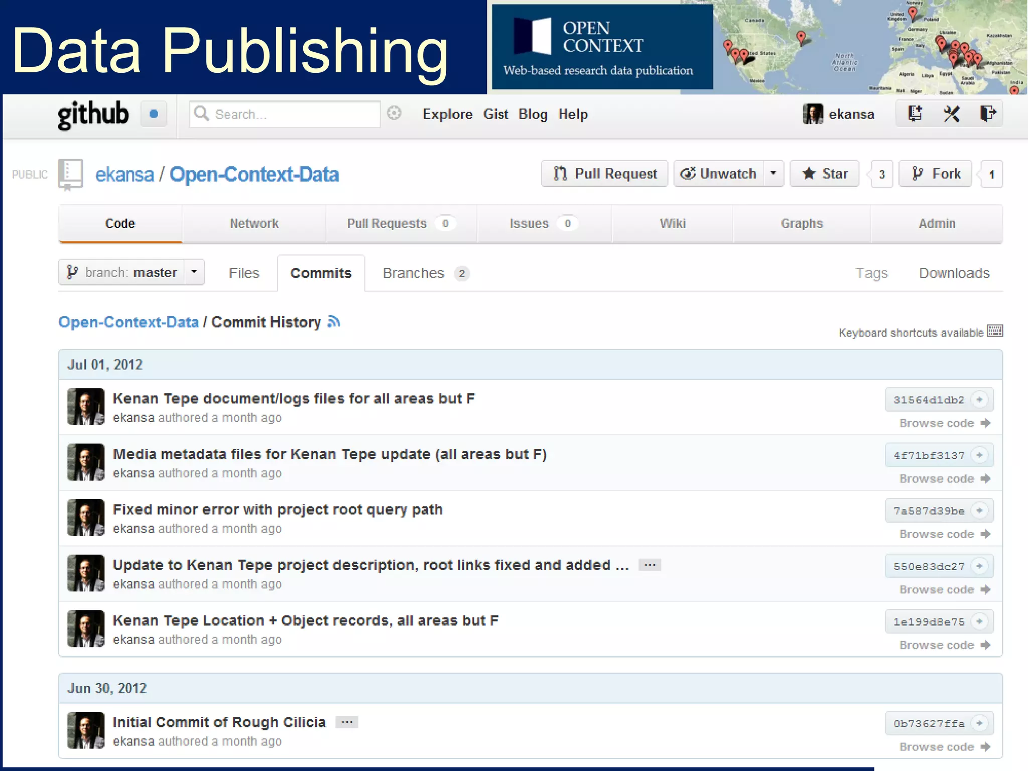This screenshot has height=771, width=1028.
Task: Select the Commits subtab
Action: [x=321, y=273]
